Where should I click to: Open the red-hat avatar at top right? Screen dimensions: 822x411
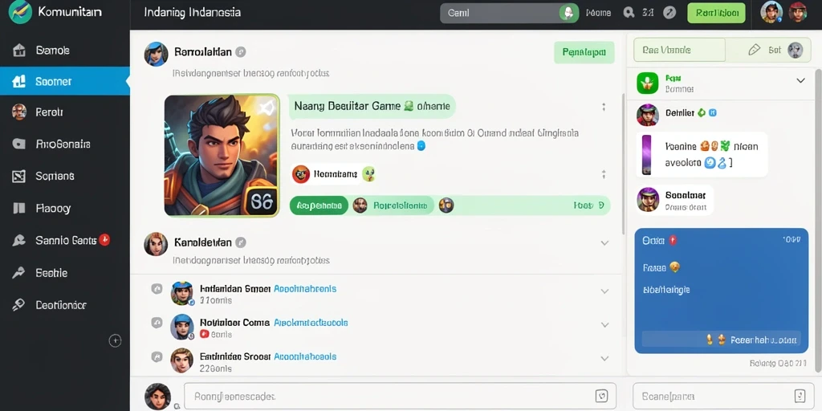coord(798,11)
